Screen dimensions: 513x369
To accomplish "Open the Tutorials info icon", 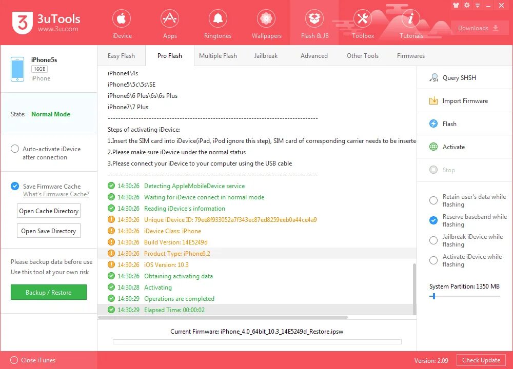I will click(x=410, y=18).
